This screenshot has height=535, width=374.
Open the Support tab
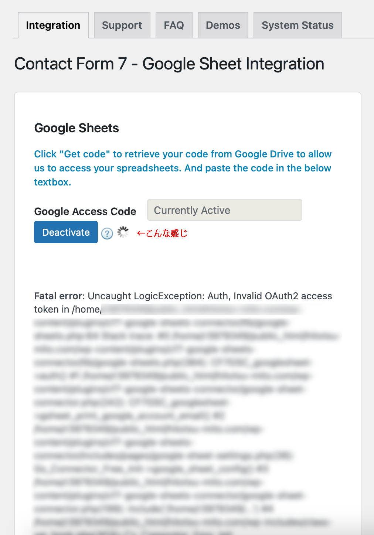[122, 25]
